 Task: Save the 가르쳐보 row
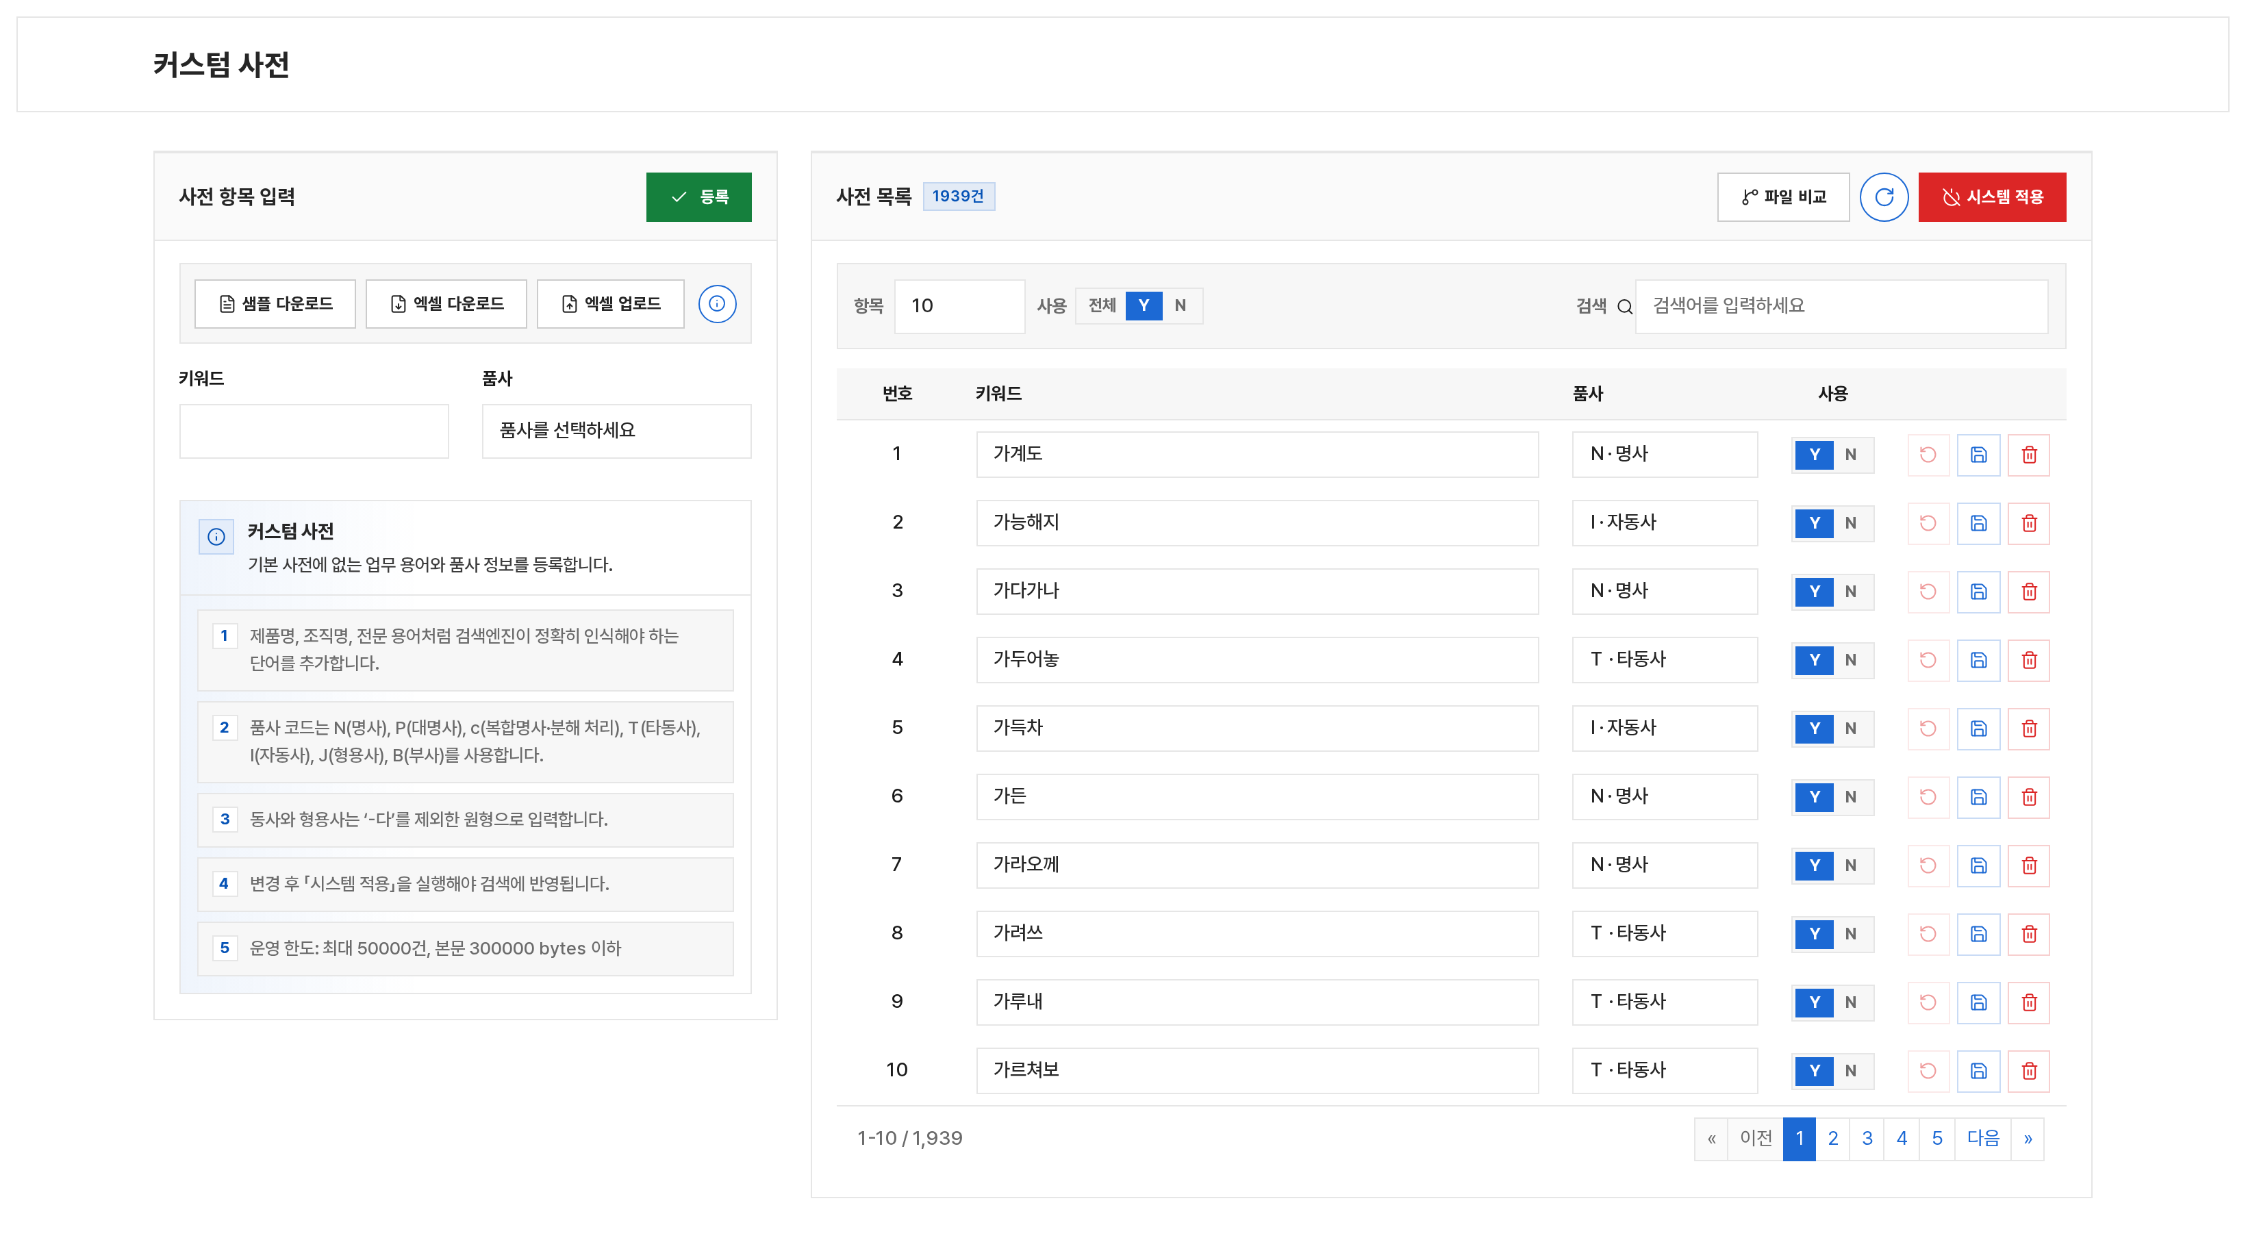1978,1071
